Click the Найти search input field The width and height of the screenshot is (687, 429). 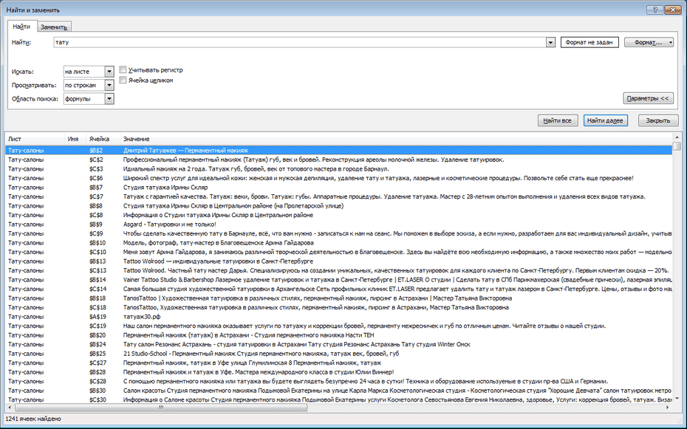(x=300, y=43)
